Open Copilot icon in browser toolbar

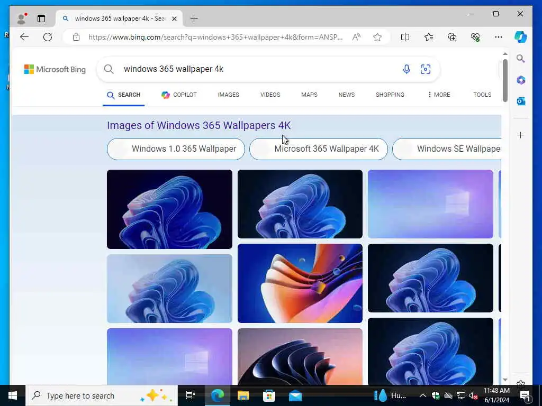[521, 37]
